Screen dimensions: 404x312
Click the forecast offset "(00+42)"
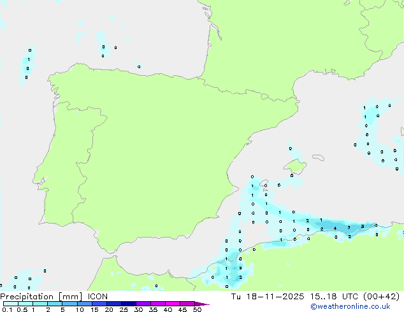[x=382, y=297]
